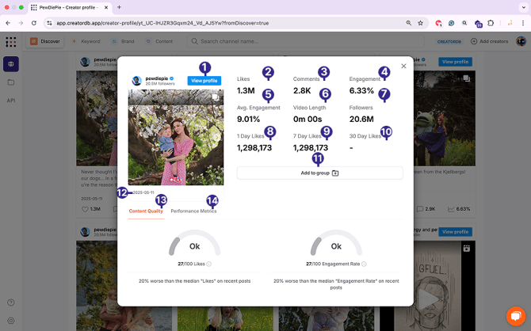Select the Keyword search tab

86,41
